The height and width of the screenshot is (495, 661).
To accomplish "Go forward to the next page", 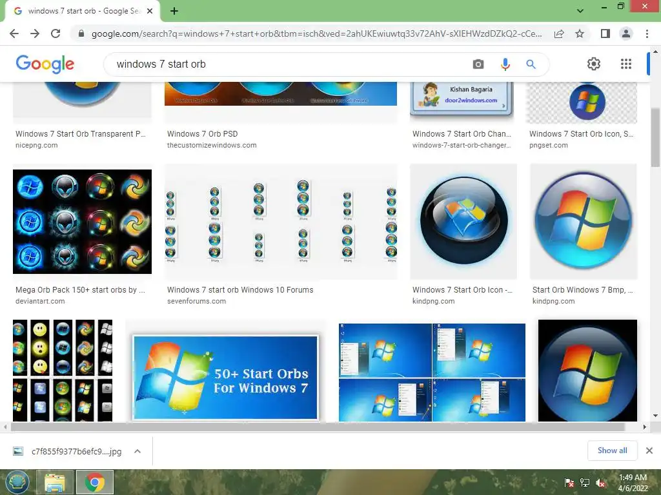I will click(x=35, y=34).
